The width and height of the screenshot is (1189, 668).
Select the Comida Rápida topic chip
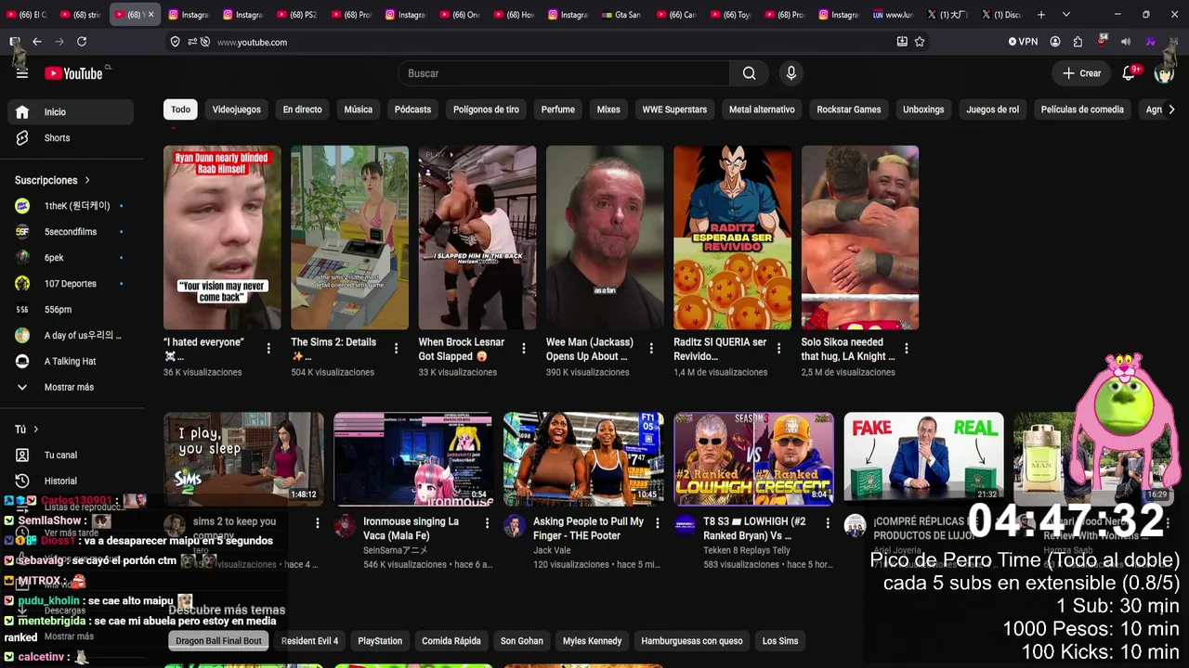[451, 641]
